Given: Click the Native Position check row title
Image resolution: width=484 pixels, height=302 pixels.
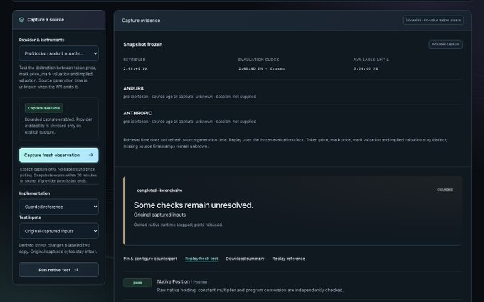Looking at the screenshot, I should 173,281.
